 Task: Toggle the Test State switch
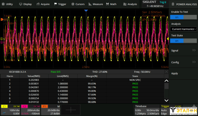click(183, 41)
